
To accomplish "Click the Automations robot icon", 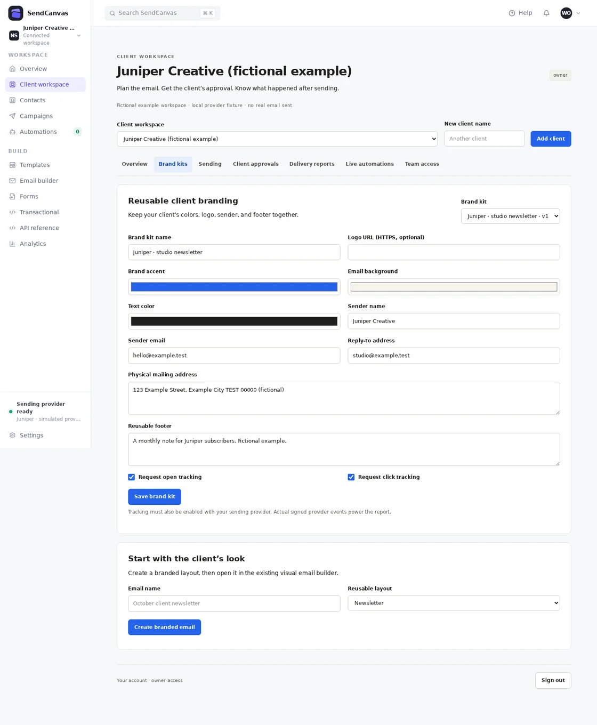I will click(12, 132).
